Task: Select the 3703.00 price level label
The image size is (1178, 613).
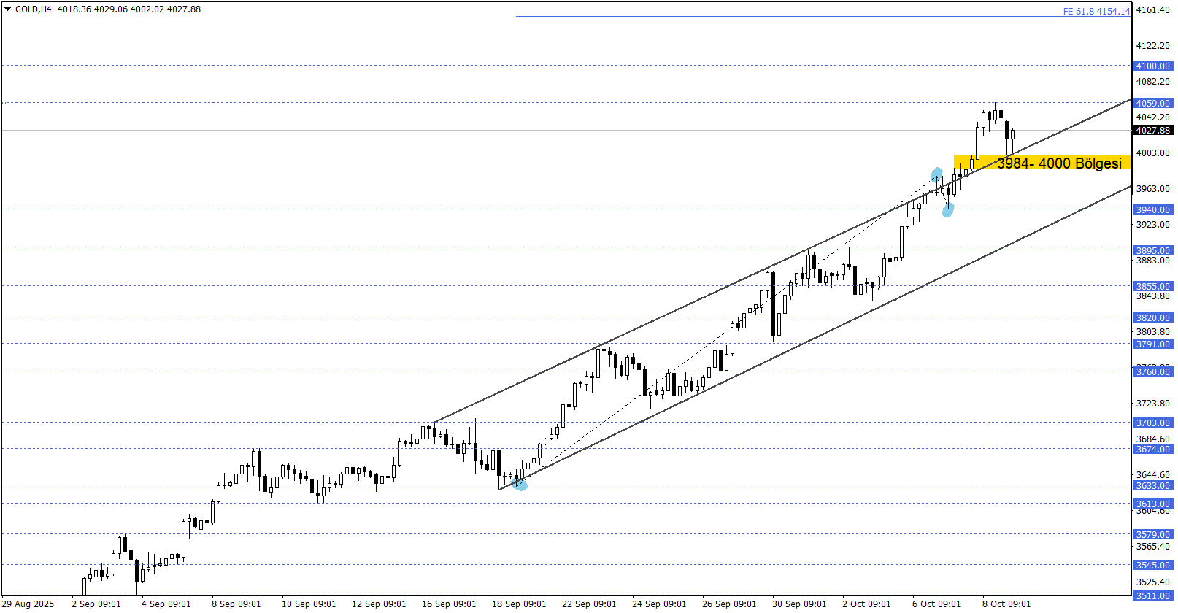Action: pyautogui.click(x=1152, y=423)
